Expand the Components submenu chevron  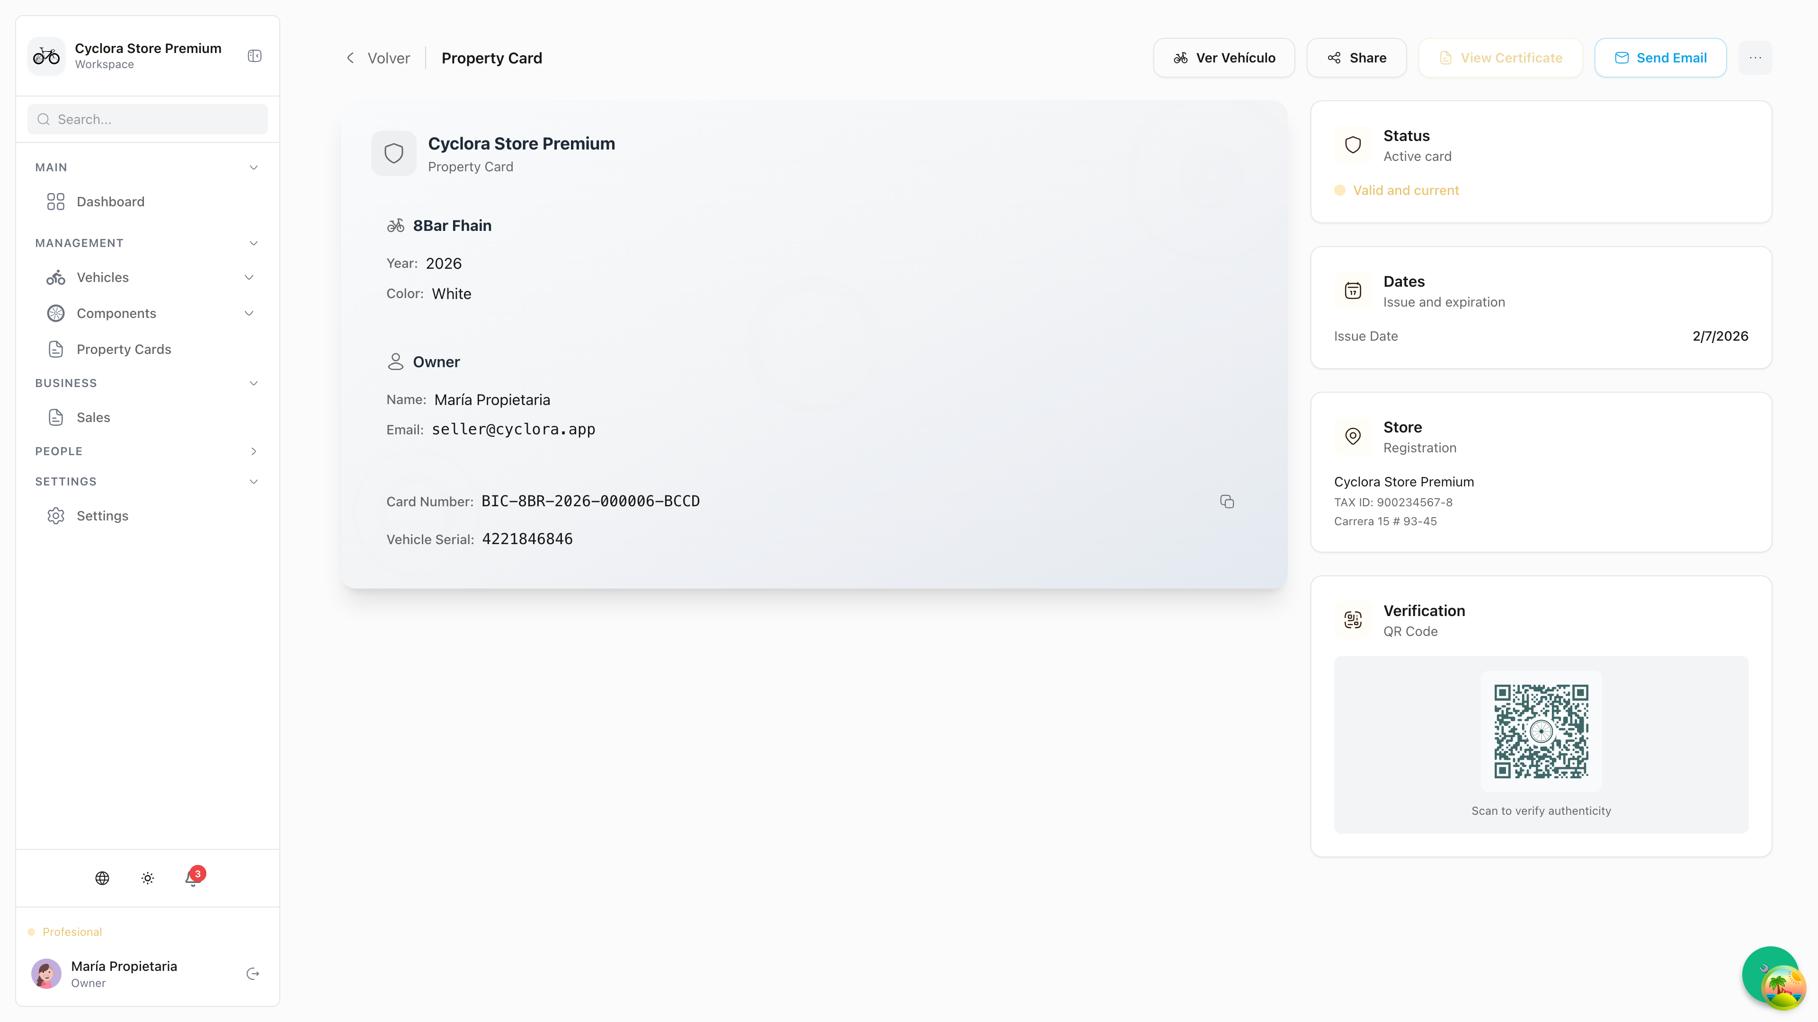click(249, 313)
